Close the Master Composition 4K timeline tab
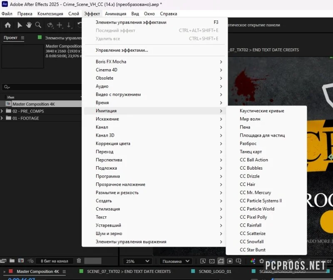333x280 pixels. 4,272
